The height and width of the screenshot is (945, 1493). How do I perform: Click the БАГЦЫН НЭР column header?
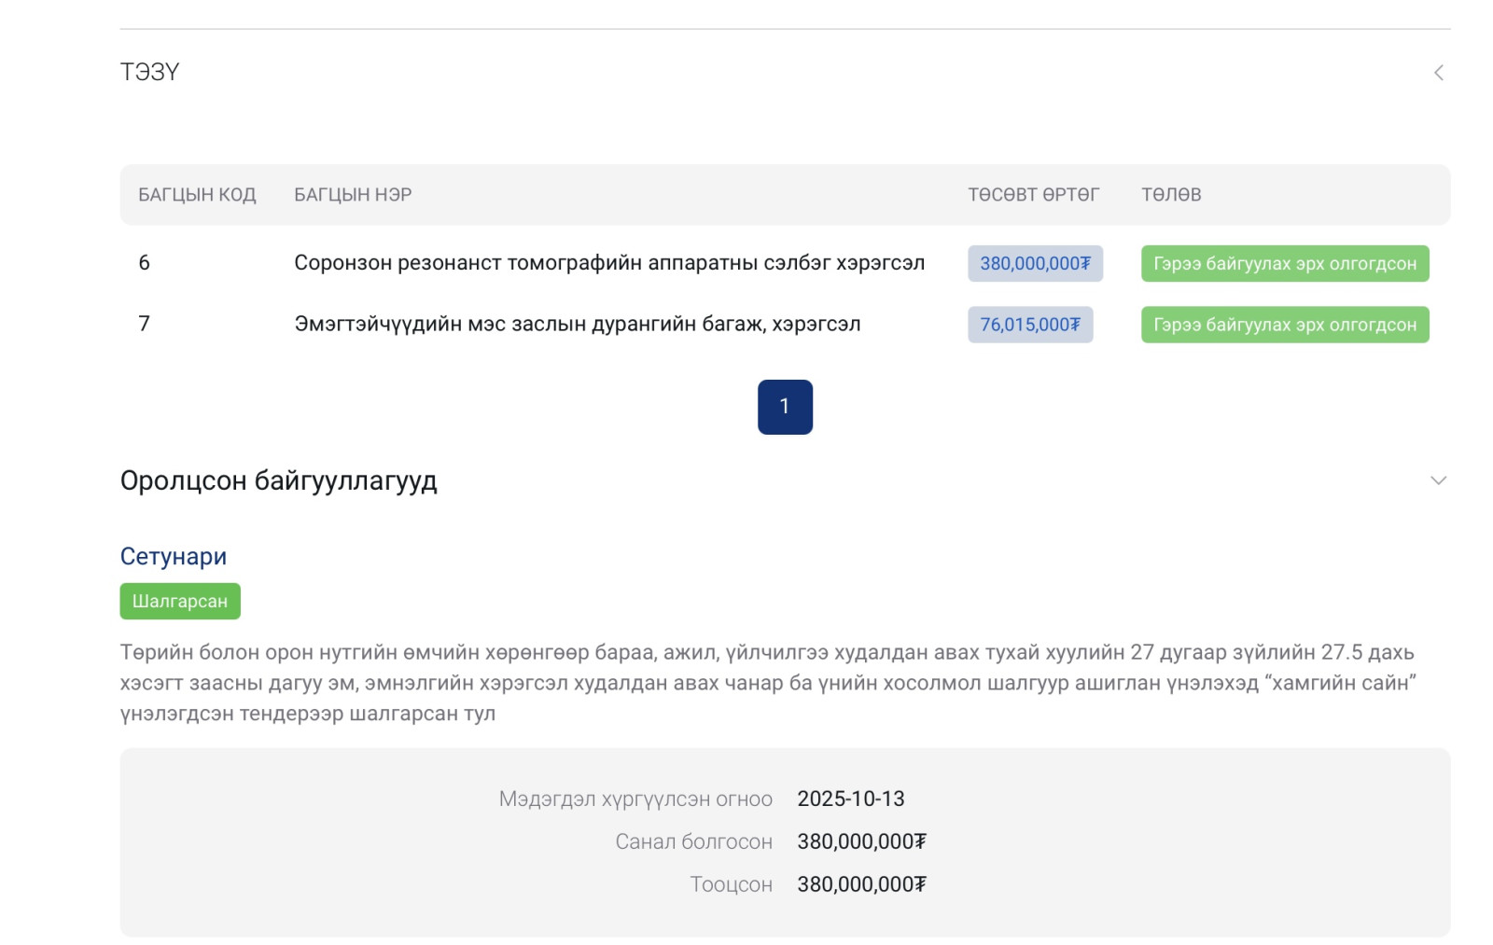[353, 195]
